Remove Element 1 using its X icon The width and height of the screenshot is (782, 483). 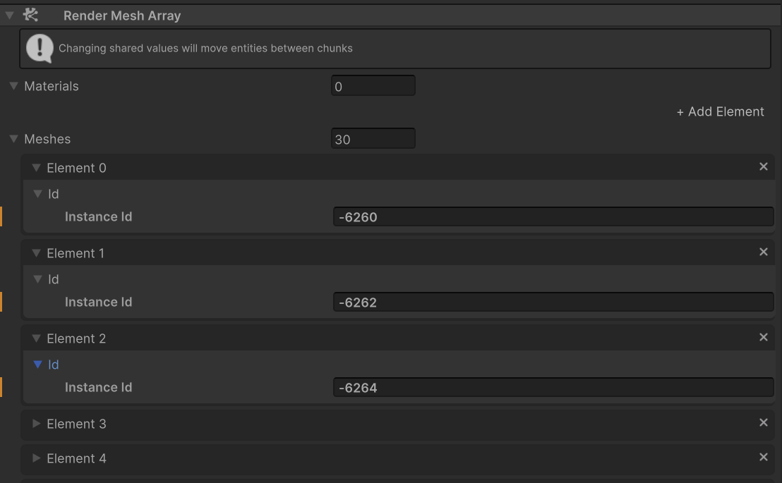coord(763,252)
